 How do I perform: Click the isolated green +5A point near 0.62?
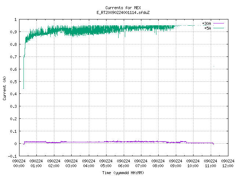click(x=214, y=66)
